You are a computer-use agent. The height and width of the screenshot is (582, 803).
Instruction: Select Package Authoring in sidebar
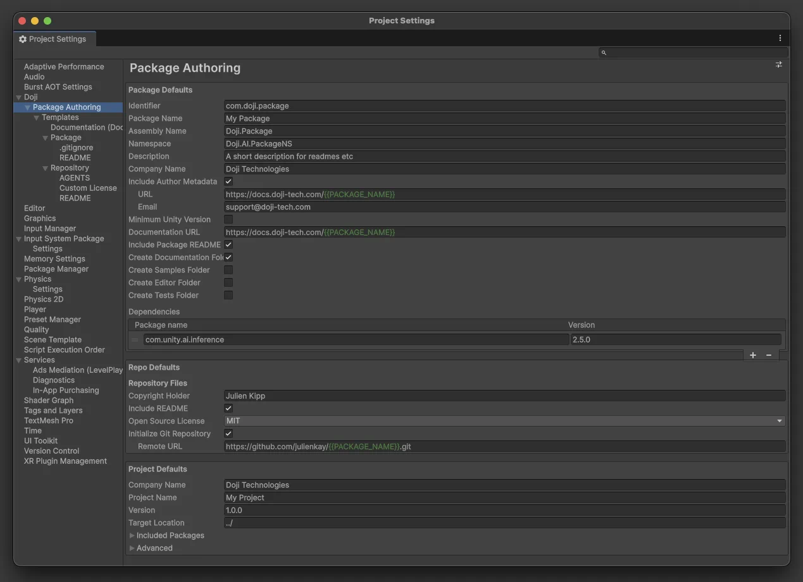[67, 107]
